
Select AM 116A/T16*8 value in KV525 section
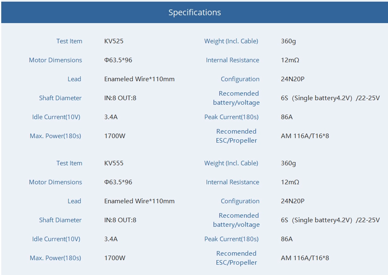305,136
